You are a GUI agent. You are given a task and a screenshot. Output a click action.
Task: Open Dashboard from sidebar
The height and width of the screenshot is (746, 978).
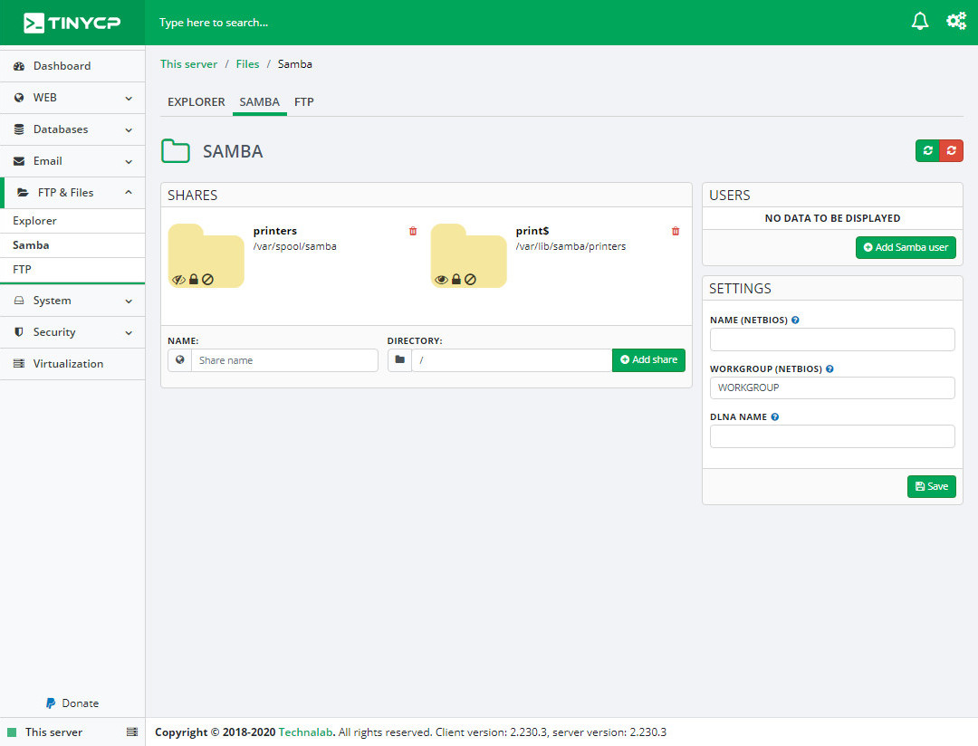(x=72, y=65)
